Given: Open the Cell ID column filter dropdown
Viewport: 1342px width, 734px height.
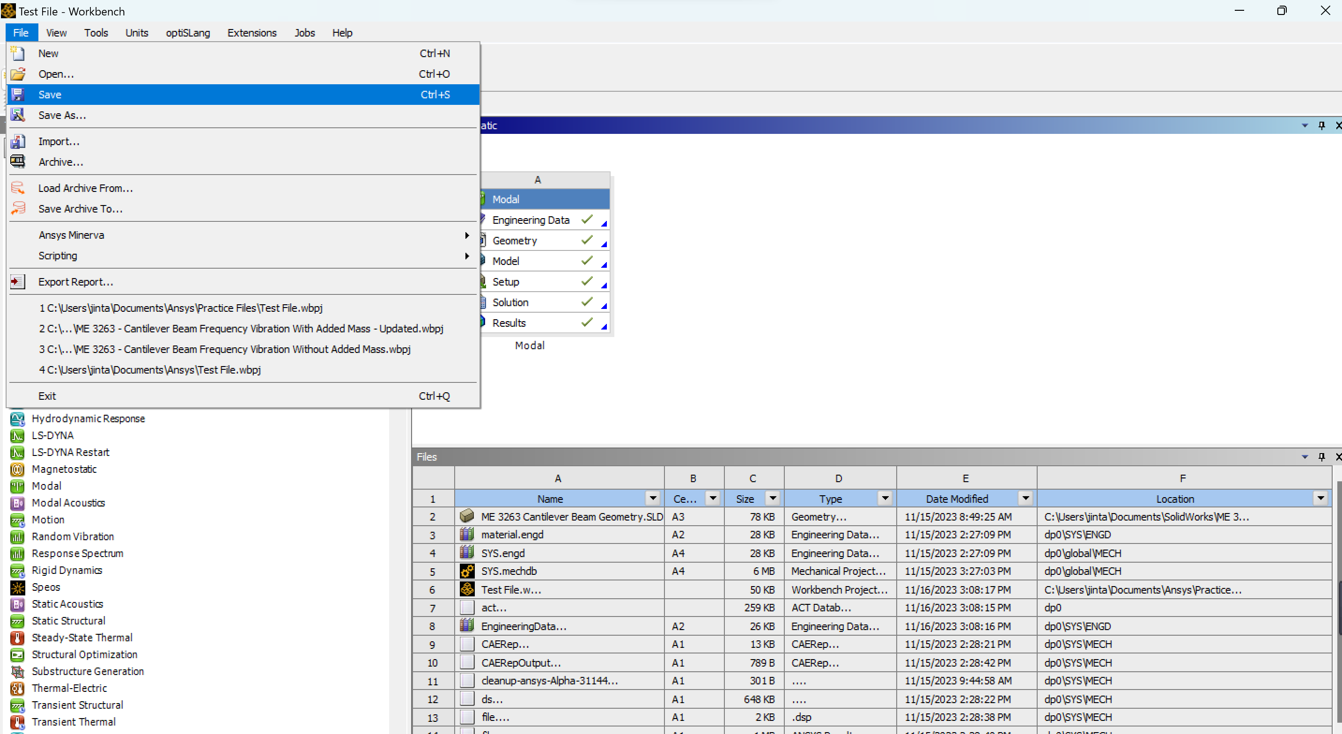Looking at the screenshot, I should click(x=713, y=498).
